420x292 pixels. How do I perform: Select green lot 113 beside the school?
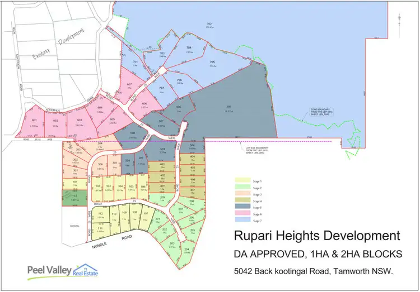(x=72, y=198)
